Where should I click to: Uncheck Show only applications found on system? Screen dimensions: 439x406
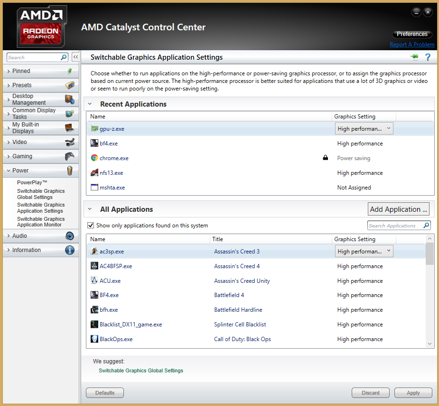click(91, 226)
